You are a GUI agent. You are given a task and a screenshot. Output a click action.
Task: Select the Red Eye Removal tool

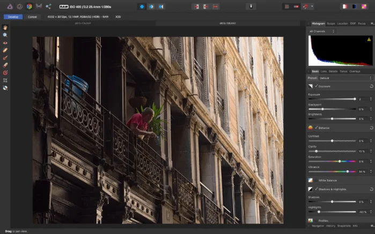pos(5,42)
